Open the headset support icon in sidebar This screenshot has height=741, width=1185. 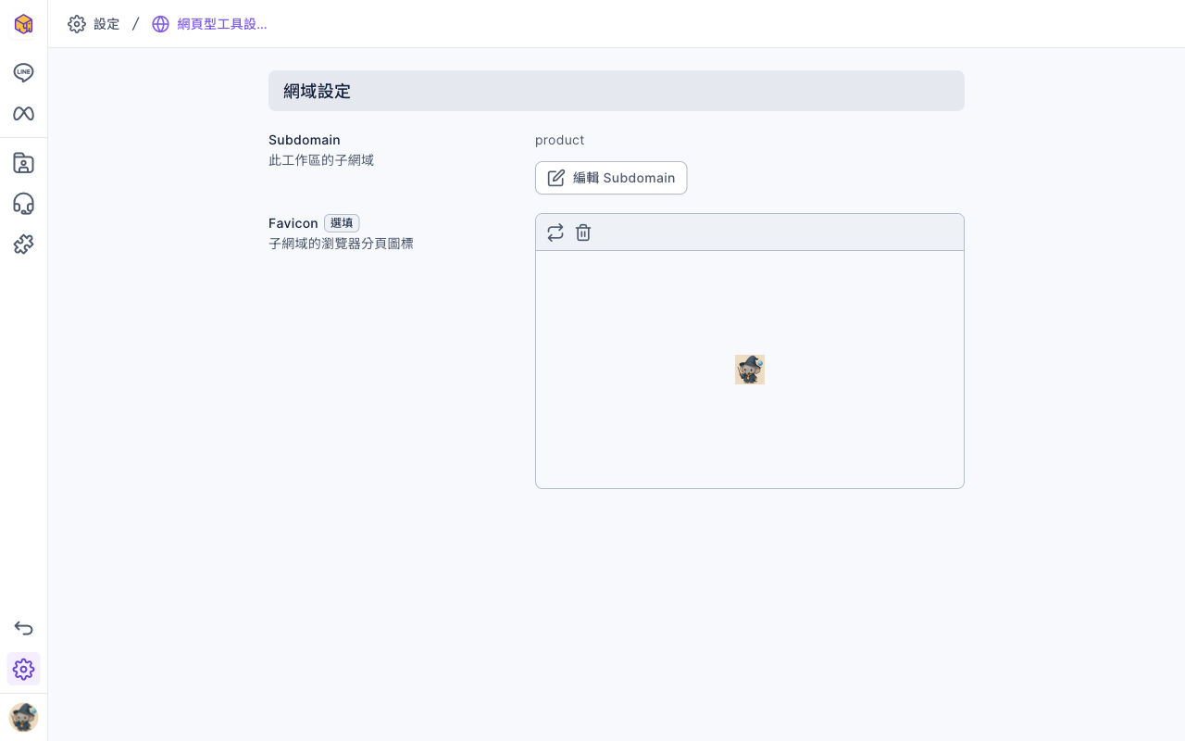pos(23,204)
